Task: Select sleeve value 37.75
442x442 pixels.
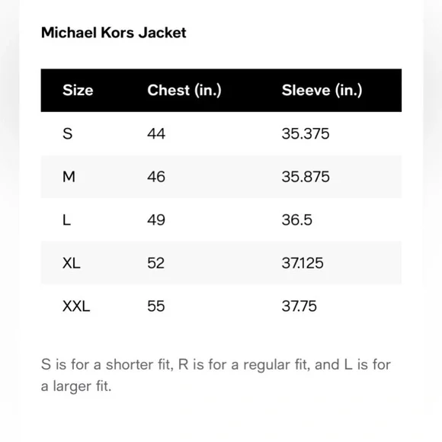Action: (x=299, y=306)
